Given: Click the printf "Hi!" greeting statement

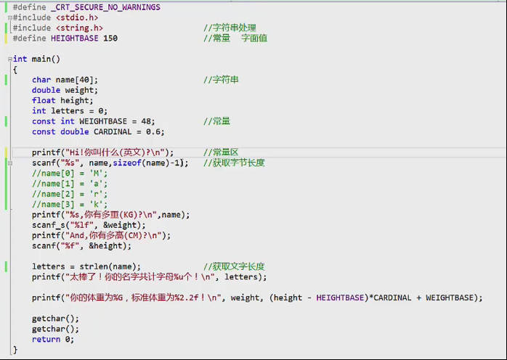Looking at the screenshot, I should (x=102, y=152).
